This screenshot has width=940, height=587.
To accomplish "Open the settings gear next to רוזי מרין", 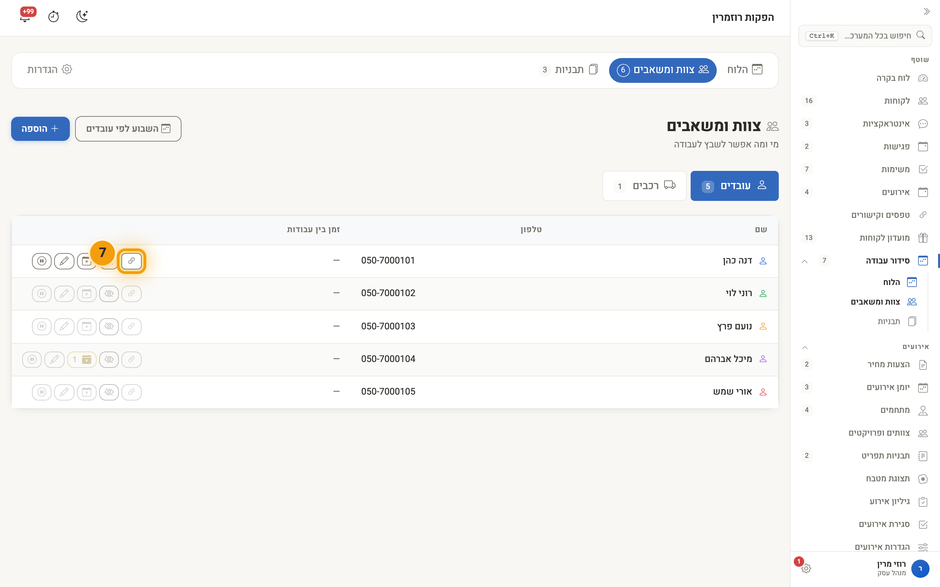I will coord(806,568).
